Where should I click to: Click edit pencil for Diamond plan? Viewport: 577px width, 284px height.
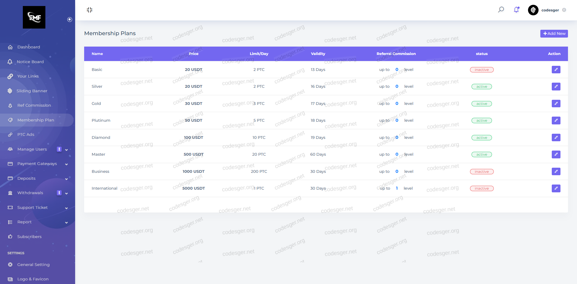pos(556,138)
